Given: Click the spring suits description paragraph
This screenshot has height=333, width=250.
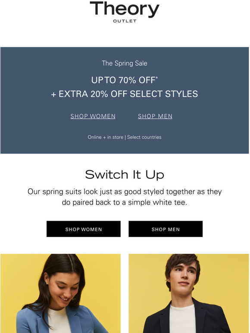Looking at the screenshot, I should [x=125, y=197].
